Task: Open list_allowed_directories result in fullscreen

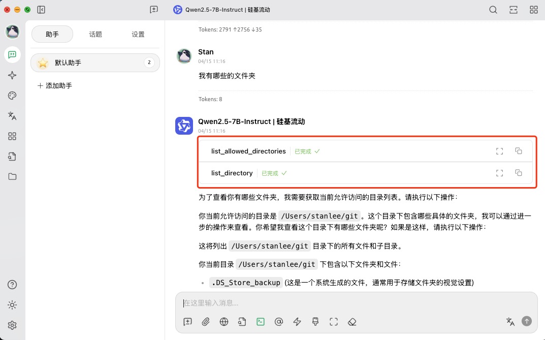Action: click(499, 151)
